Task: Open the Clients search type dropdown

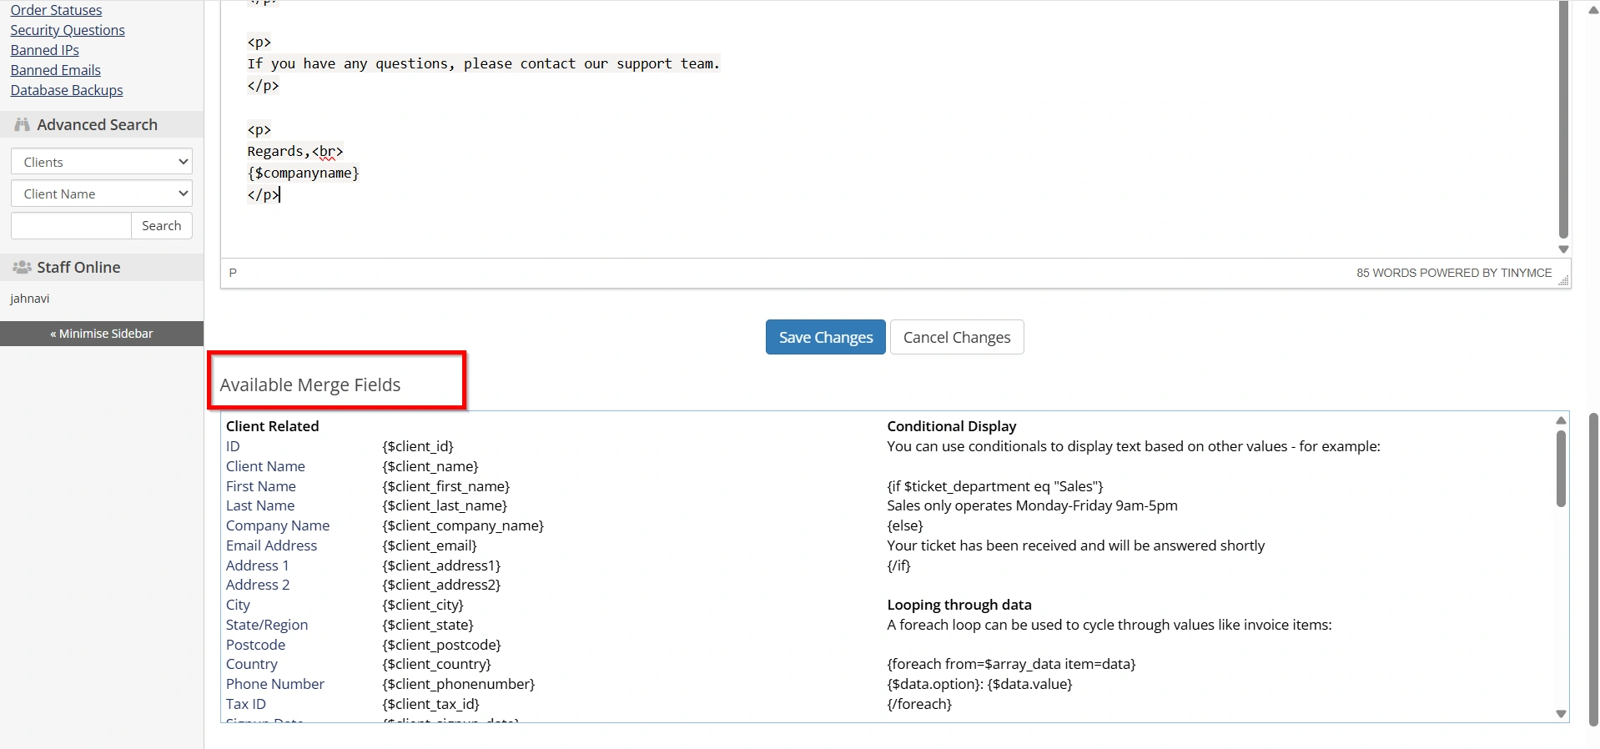Action: click(102, 162)
